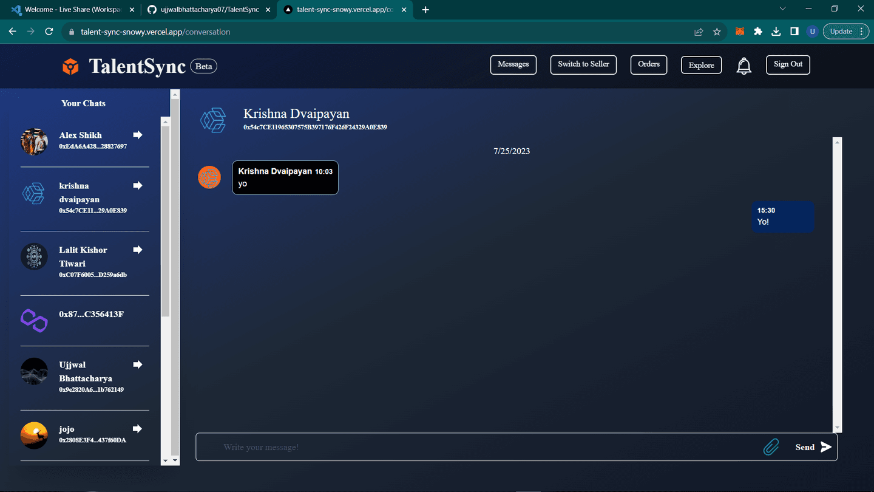
Task: Open Alex Shikh chat arrow
Action: (x=138, y=135)
